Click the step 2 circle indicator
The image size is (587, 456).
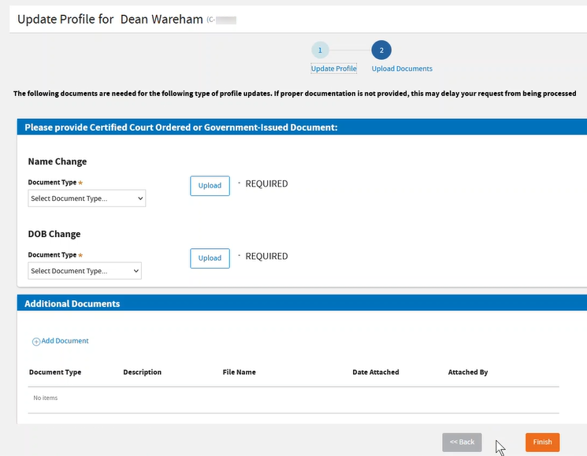pyautogui.click(x=381, y=50)
